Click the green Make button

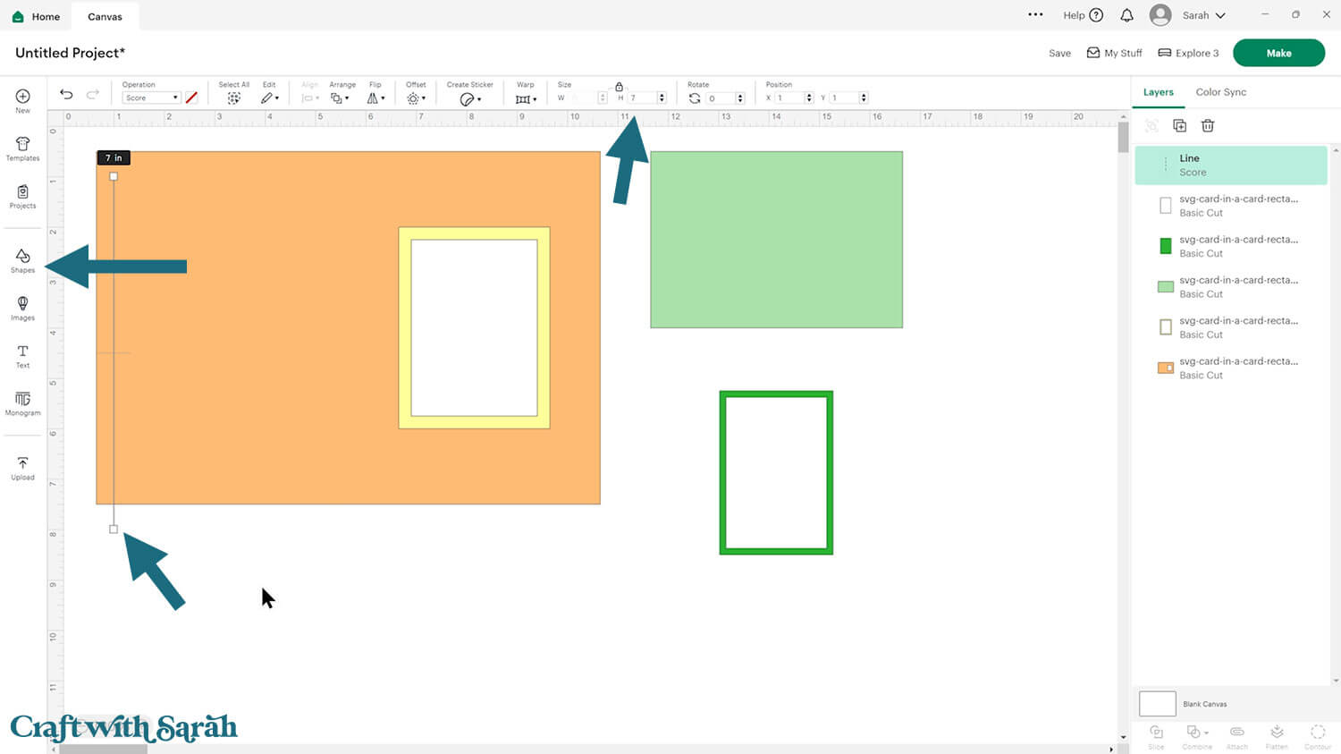pyautogui.click(x=1278, y=53)
